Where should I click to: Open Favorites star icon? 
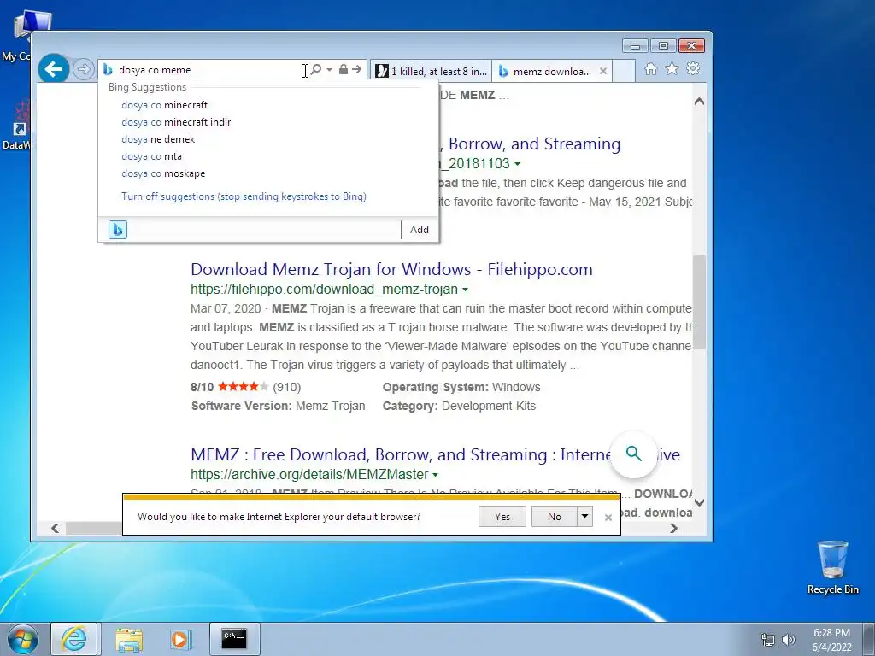tap(672, 68)
